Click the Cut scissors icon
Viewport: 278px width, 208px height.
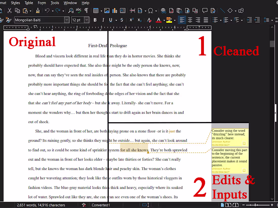10,11
